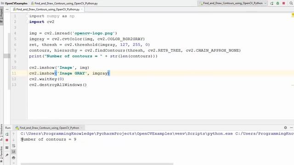Rerun the program in the Run panel
The image size is (294, 165).
tap(7, 134)
